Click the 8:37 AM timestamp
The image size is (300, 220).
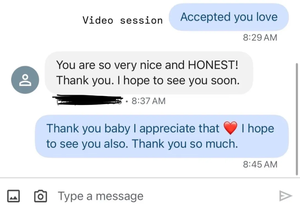149,101
